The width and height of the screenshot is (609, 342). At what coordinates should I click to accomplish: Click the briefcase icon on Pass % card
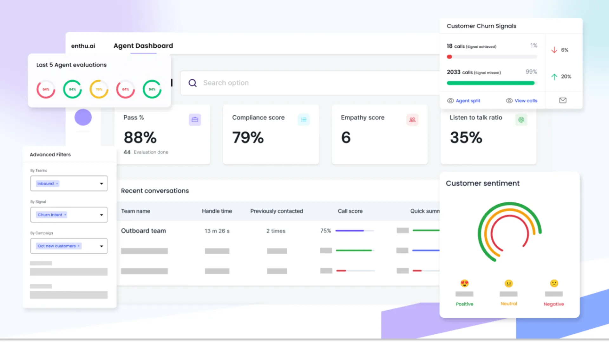(x=195, y=120)
